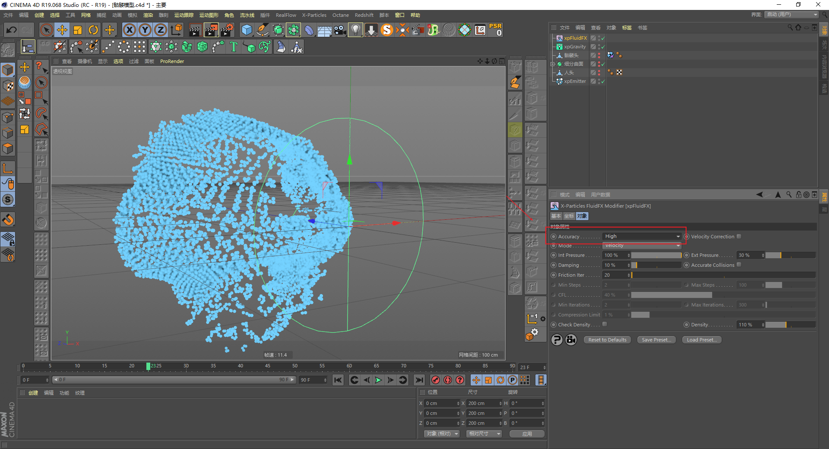Select the xpEmitter object in Object Manager
The image size is (829, 449).
[575, 81]
